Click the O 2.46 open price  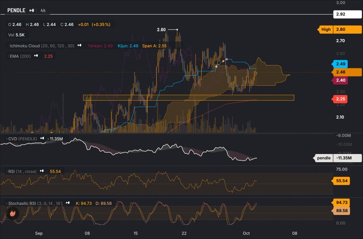point(14,25)
